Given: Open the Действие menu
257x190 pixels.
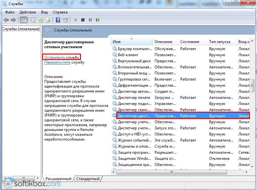Looking at the screenshot, I should [x=28, y=12].
